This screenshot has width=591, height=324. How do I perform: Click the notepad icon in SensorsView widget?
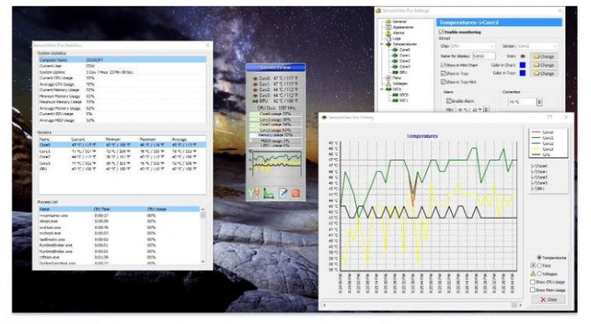pyautogui.click(x=283, y=193)
